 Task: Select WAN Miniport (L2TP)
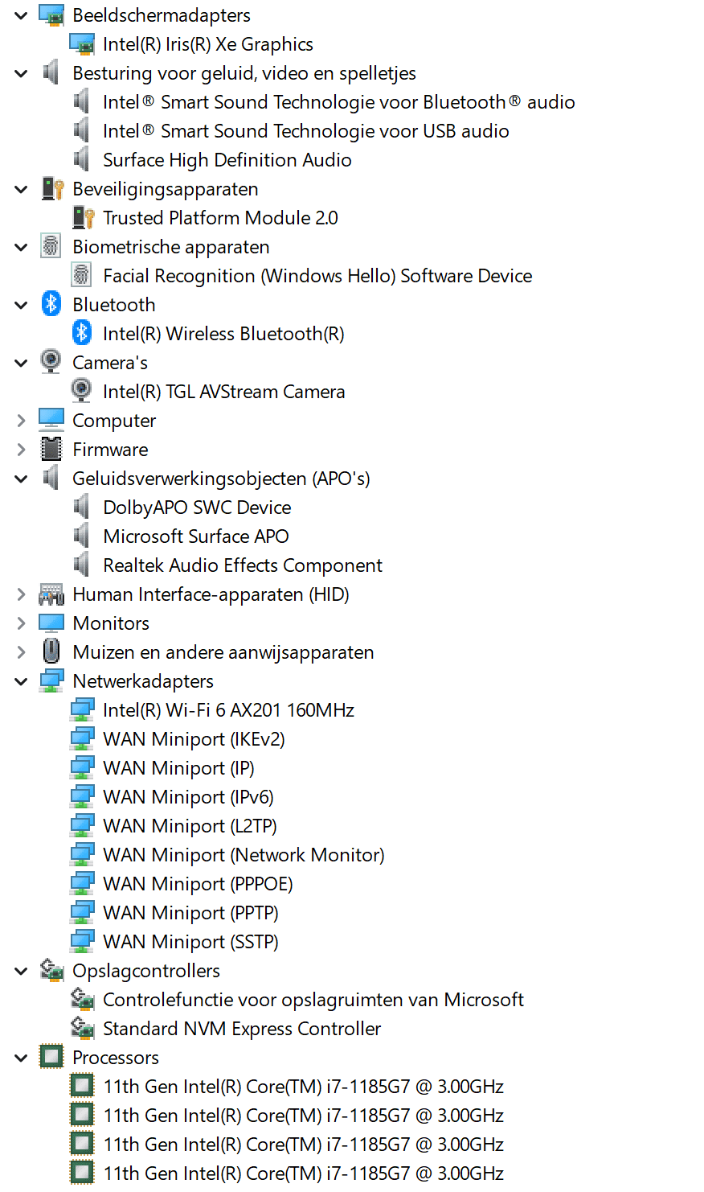[190, 826]
